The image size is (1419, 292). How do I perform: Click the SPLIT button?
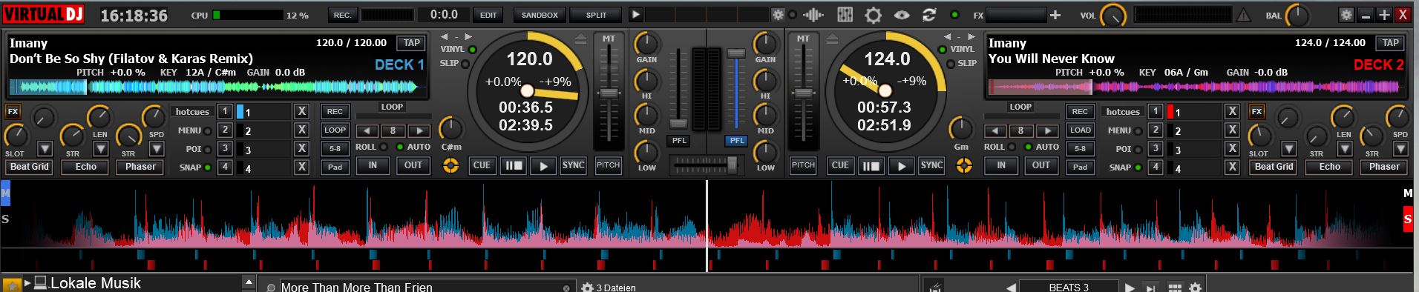click(x=596, y=15)
